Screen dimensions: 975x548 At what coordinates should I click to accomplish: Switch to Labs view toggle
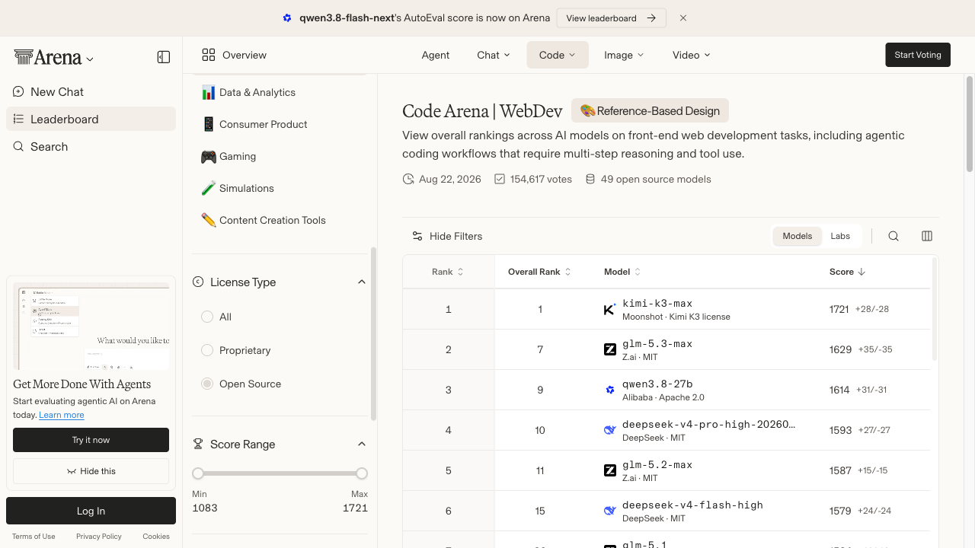(x=840, y=236)
